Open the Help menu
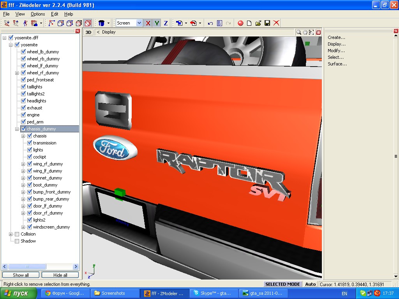399x299 pixels. (69, 14)
